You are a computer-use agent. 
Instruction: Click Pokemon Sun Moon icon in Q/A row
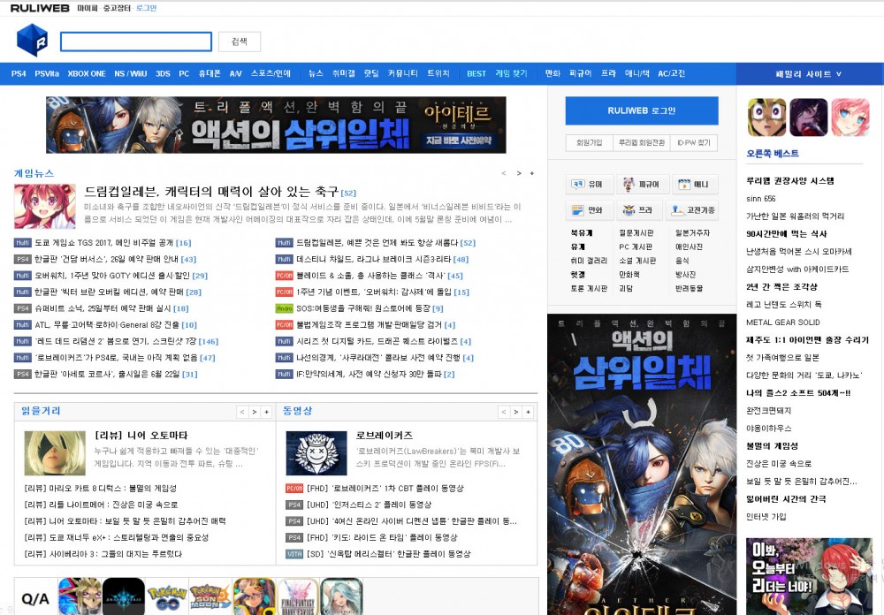(210, 597)
